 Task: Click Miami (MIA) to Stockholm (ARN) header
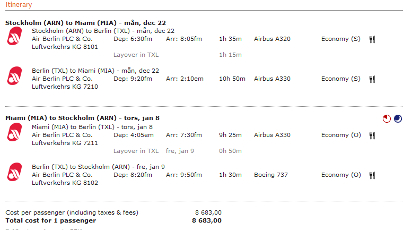click(x=83, y=118)
